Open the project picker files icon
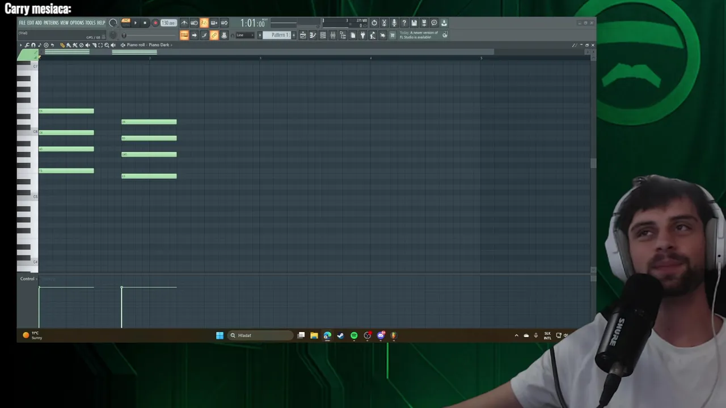 (x=353, y=35)
